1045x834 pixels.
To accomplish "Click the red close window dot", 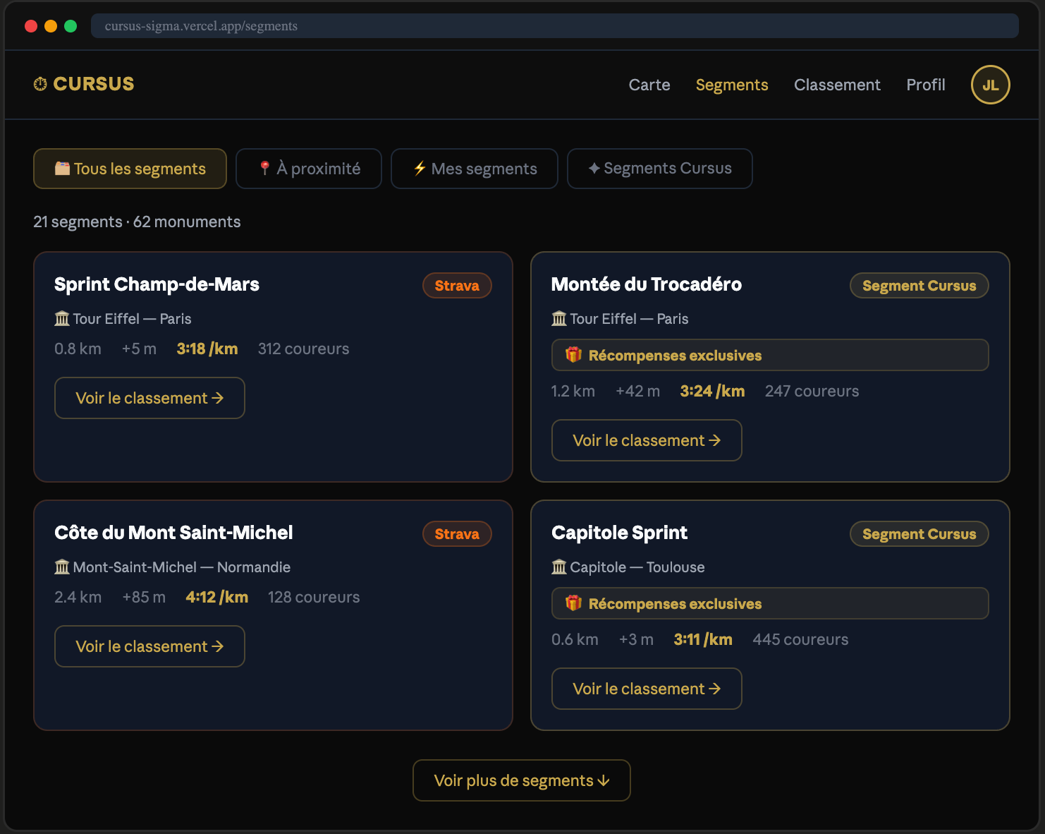I will tap(31, 26).
